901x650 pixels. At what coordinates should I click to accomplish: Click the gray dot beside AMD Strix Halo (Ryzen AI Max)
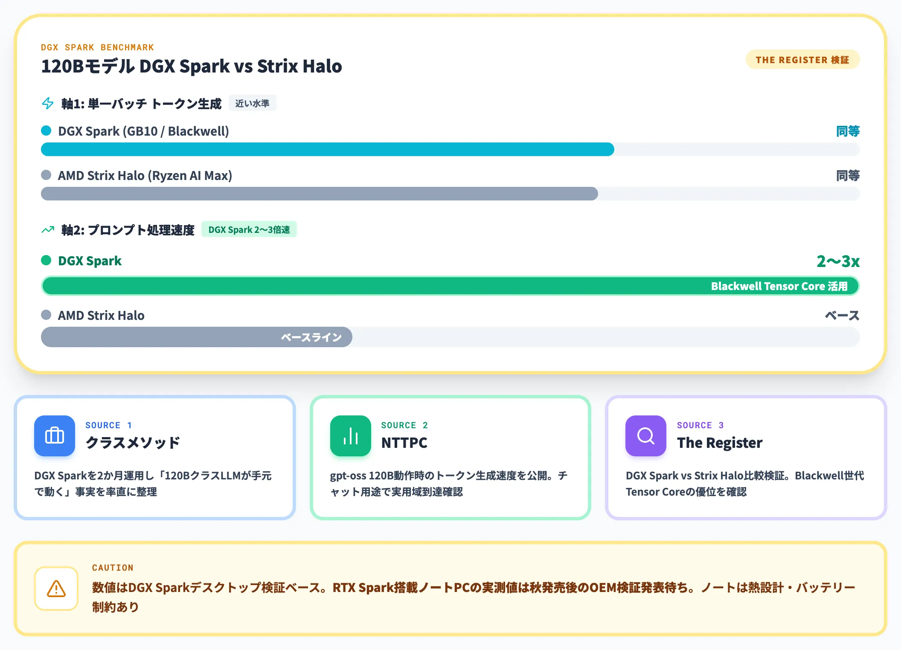click(46, 175)
